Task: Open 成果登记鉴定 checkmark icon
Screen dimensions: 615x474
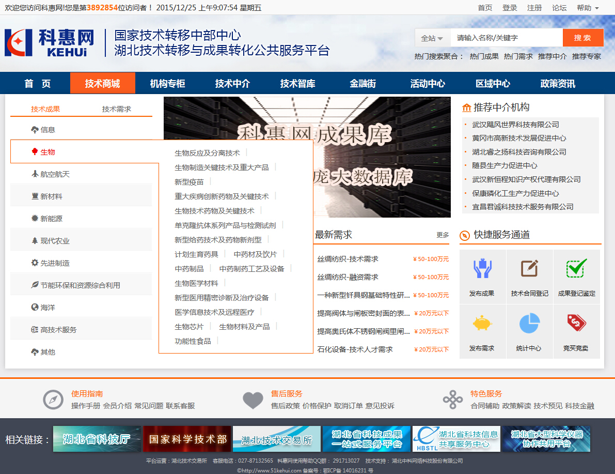Action: point(577,269)
